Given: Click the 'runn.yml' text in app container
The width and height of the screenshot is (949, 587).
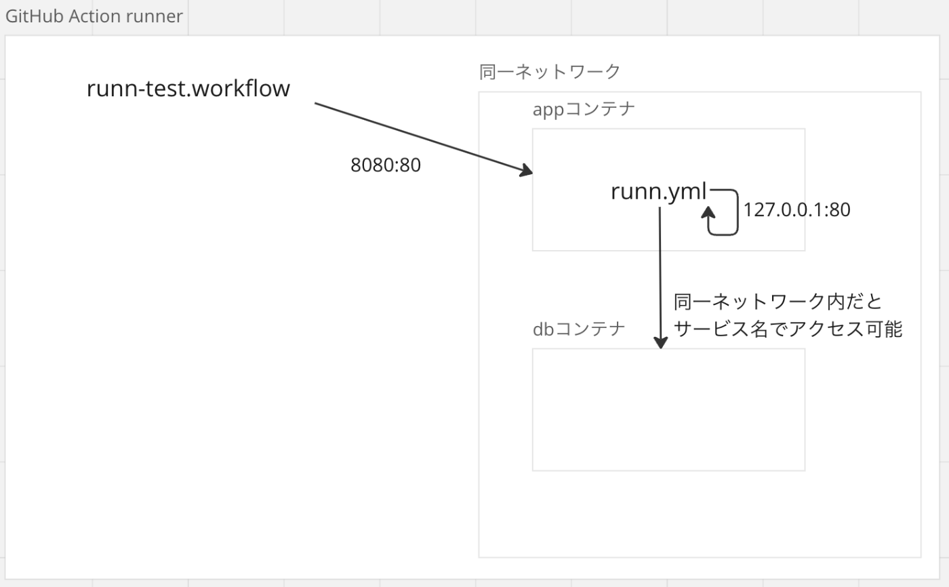Looking at the screenshot, I should click(x=659, y=192).
